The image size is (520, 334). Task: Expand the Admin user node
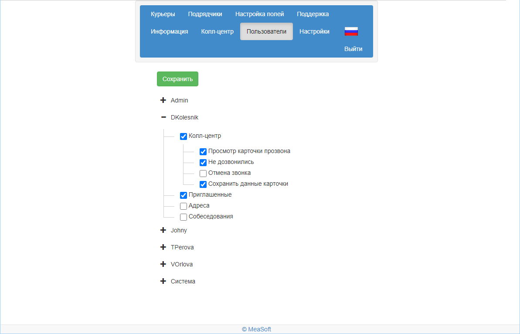tap(163, 100)
